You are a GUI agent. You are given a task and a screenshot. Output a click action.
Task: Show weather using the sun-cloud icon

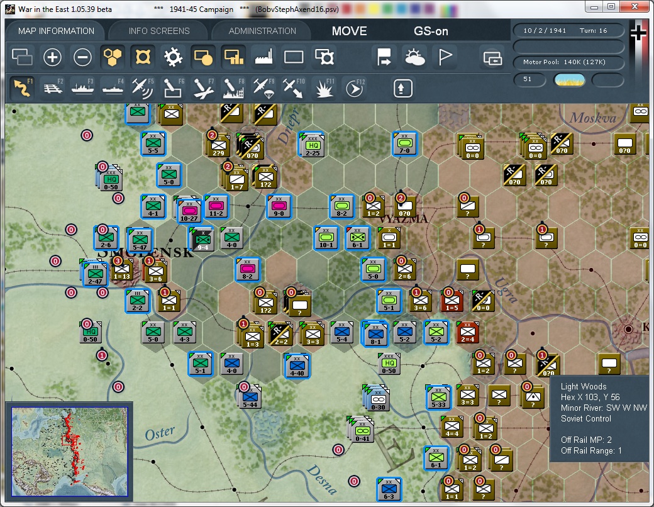(414, 57)
